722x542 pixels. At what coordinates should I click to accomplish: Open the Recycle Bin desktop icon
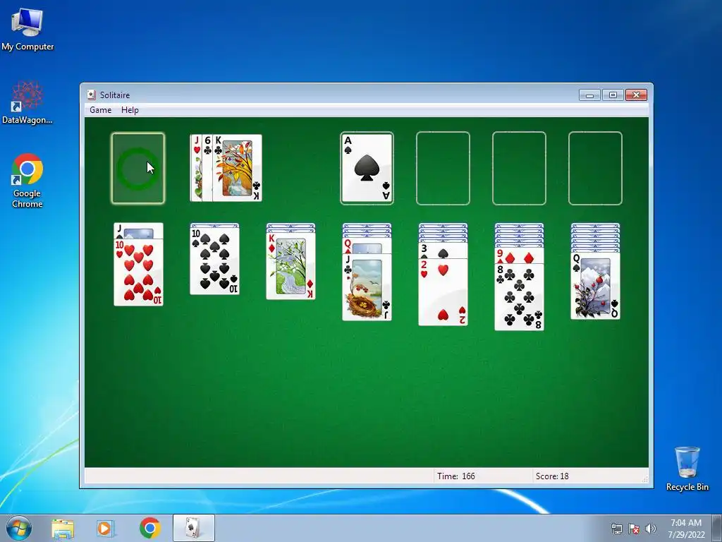(687, 469)
